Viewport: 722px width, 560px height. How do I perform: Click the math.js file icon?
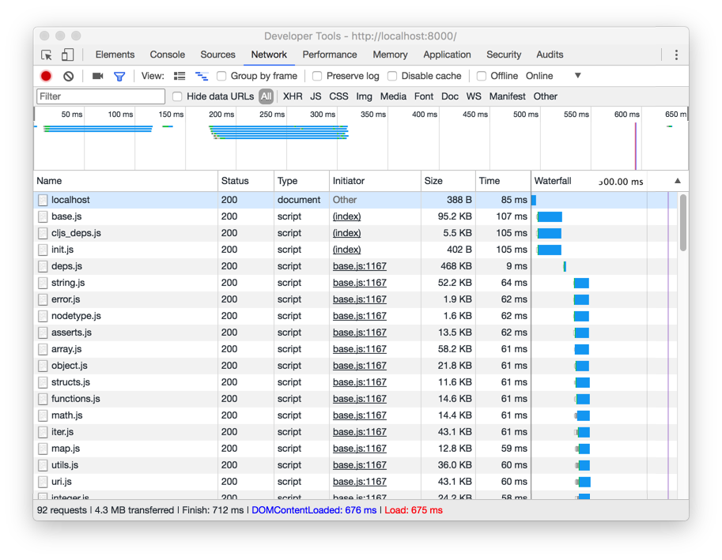pos(43,415)
